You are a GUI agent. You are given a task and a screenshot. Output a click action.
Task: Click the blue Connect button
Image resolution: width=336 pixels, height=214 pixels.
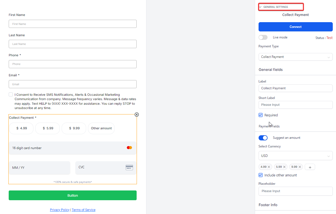(296, 27)
